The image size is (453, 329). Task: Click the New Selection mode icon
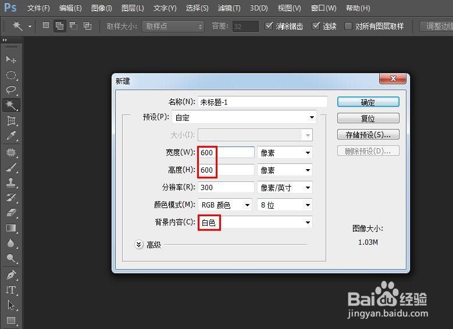[x=45, y=26]
